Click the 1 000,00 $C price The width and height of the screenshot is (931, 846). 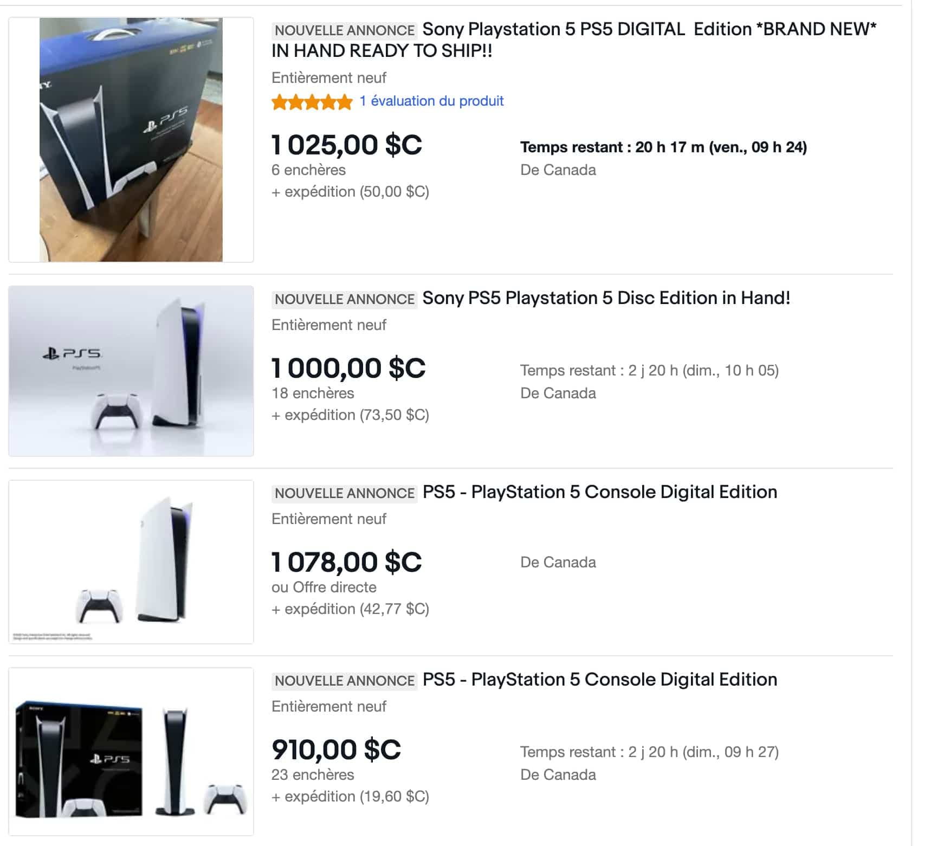coord(348,369)
